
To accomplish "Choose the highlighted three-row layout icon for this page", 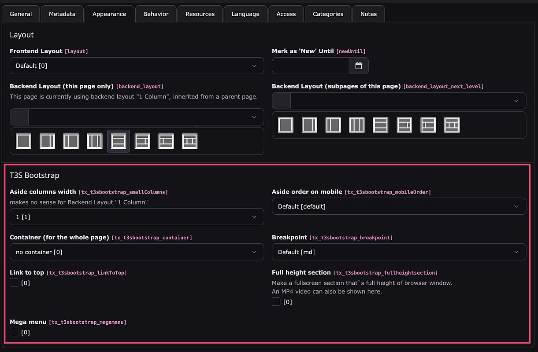I will 119,141.
